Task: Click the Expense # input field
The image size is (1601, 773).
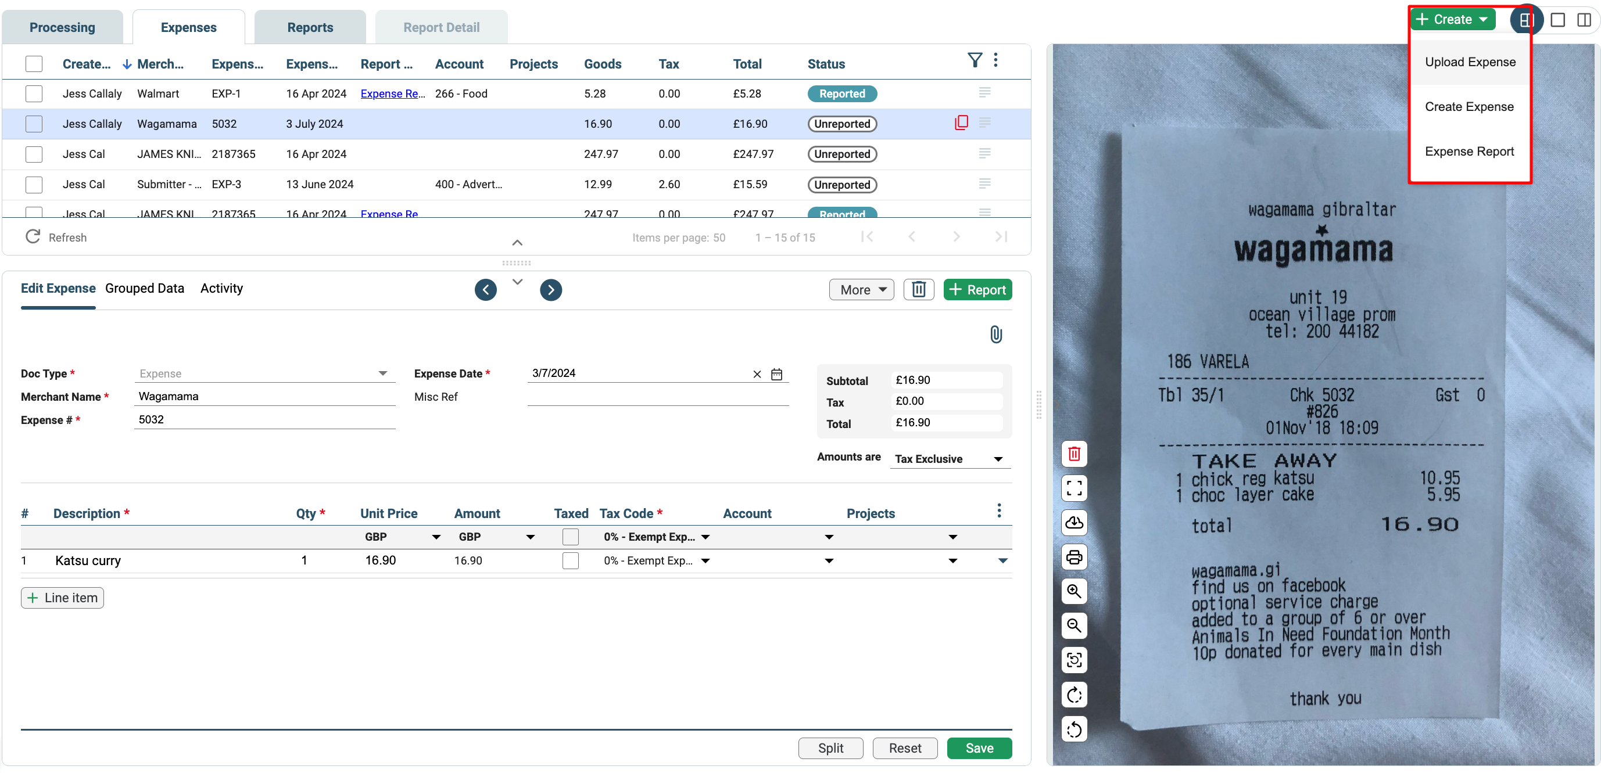Action: 265,419
